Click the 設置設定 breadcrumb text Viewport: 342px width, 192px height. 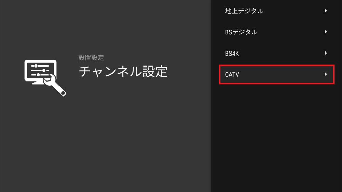tap(91, 58)
